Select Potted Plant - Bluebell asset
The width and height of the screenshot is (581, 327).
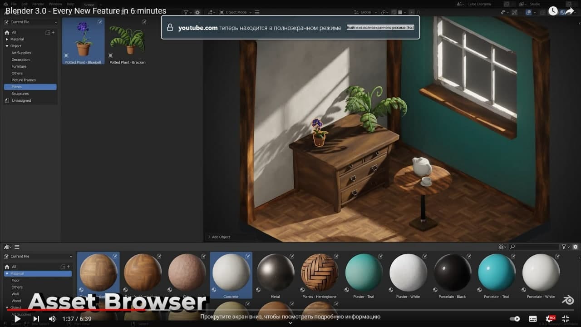[x=83, y=41]
